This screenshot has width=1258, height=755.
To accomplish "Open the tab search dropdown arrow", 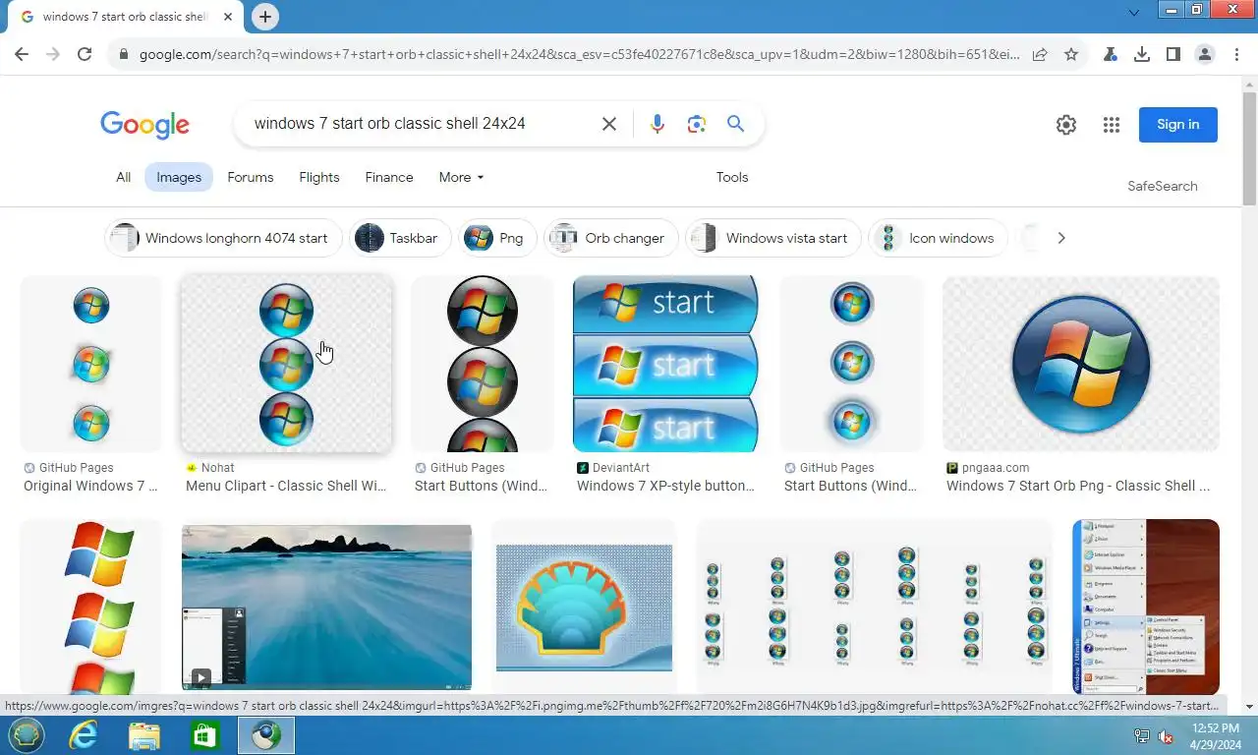I will 1133,13.
